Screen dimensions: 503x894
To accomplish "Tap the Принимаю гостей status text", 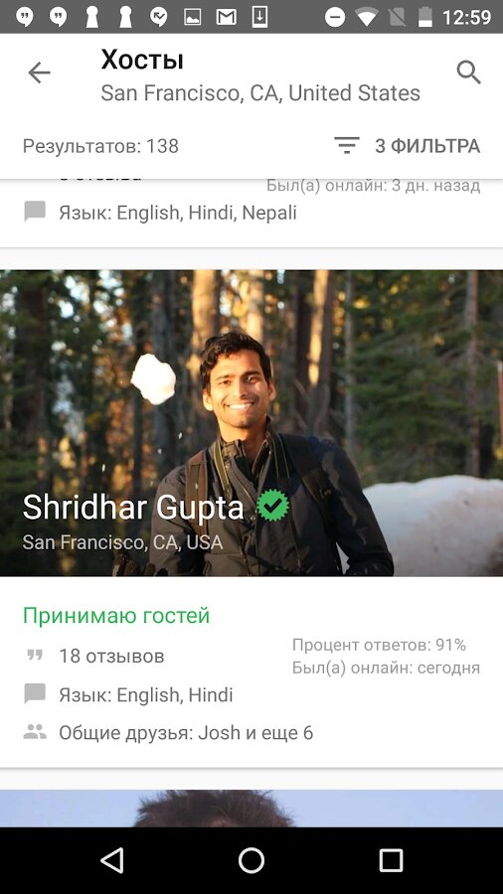I will tap(116, 616).
